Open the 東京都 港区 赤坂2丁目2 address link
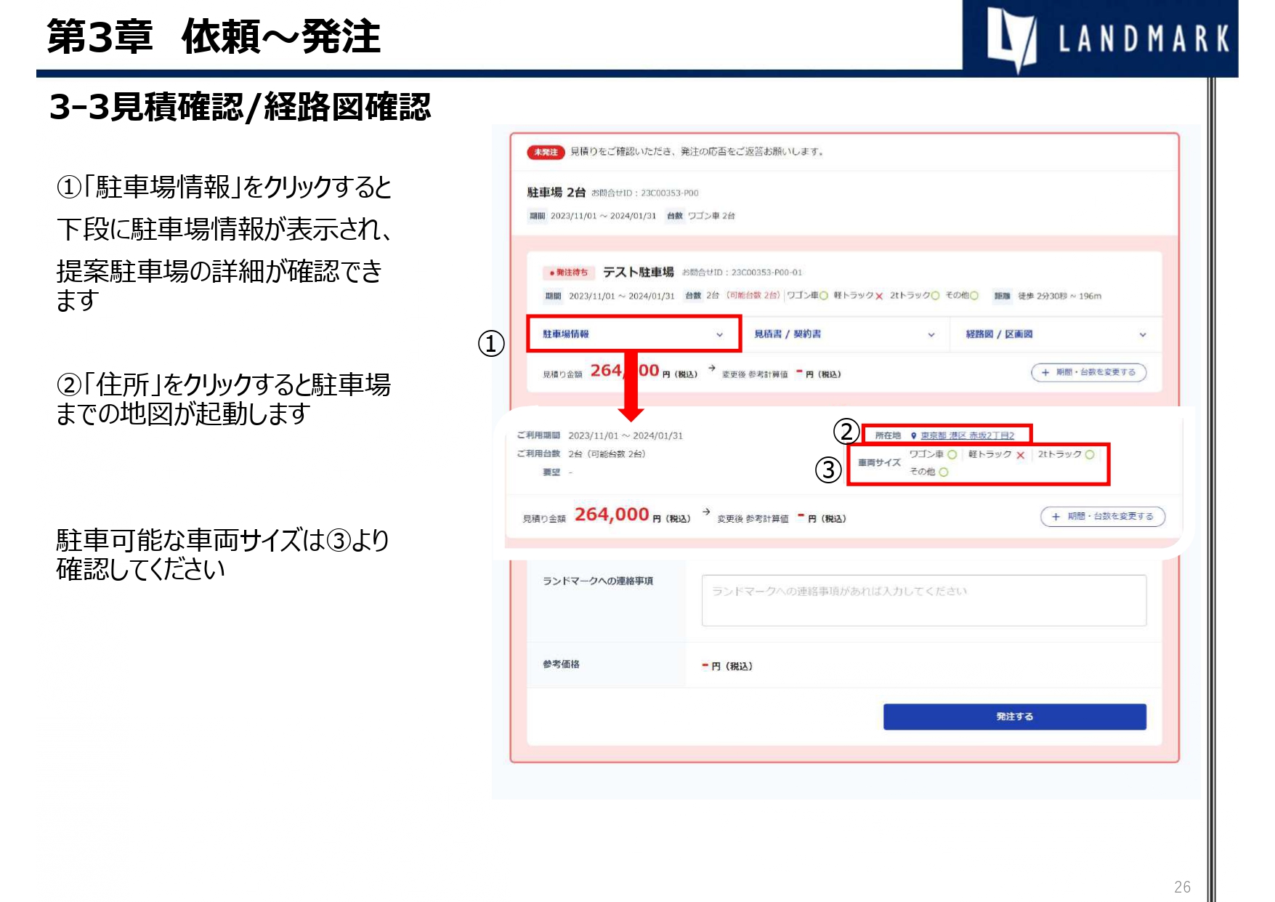The height and width of the screenshot is (902, 1275). [x=967, y=435]
